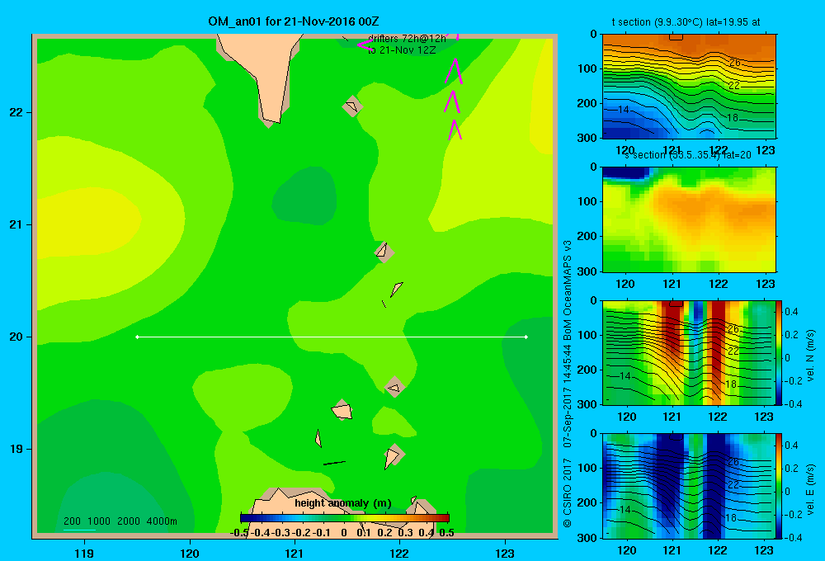Click the yellow high-anomaly patch near latitude 21 west

87,221
